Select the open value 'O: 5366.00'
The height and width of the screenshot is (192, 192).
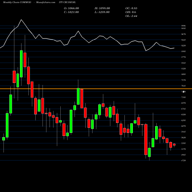tap(71, 8)
